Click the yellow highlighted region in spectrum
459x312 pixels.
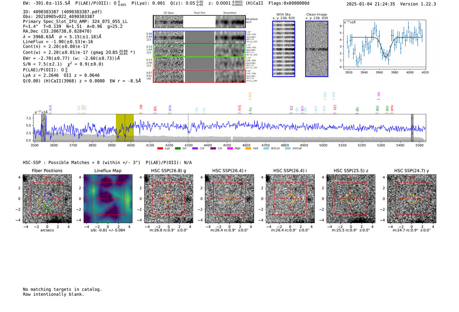[x=125, y=128]
